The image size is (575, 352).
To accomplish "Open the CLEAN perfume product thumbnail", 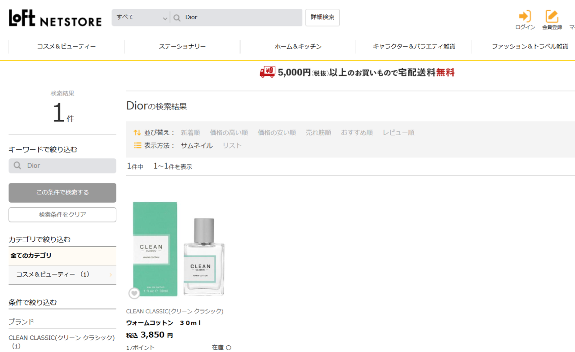I will 179,249.
